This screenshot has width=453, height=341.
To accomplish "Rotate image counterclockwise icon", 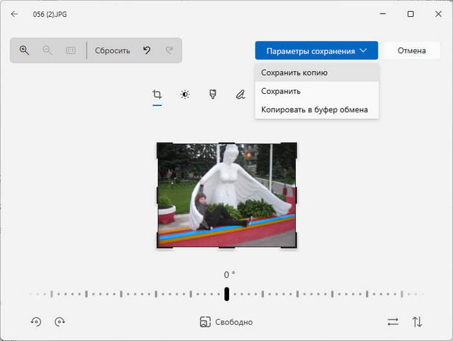I will click(36, 322).
